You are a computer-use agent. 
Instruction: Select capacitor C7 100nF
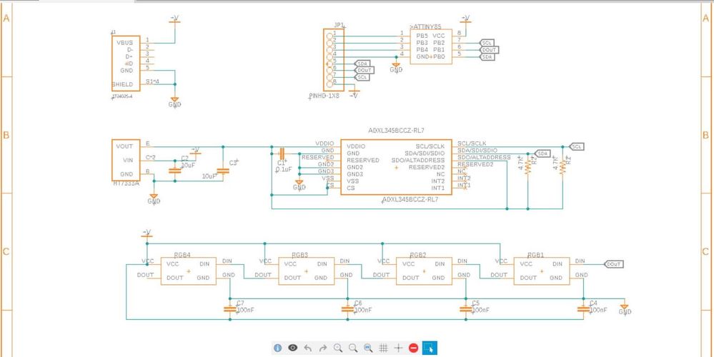(x=230, y=309)
